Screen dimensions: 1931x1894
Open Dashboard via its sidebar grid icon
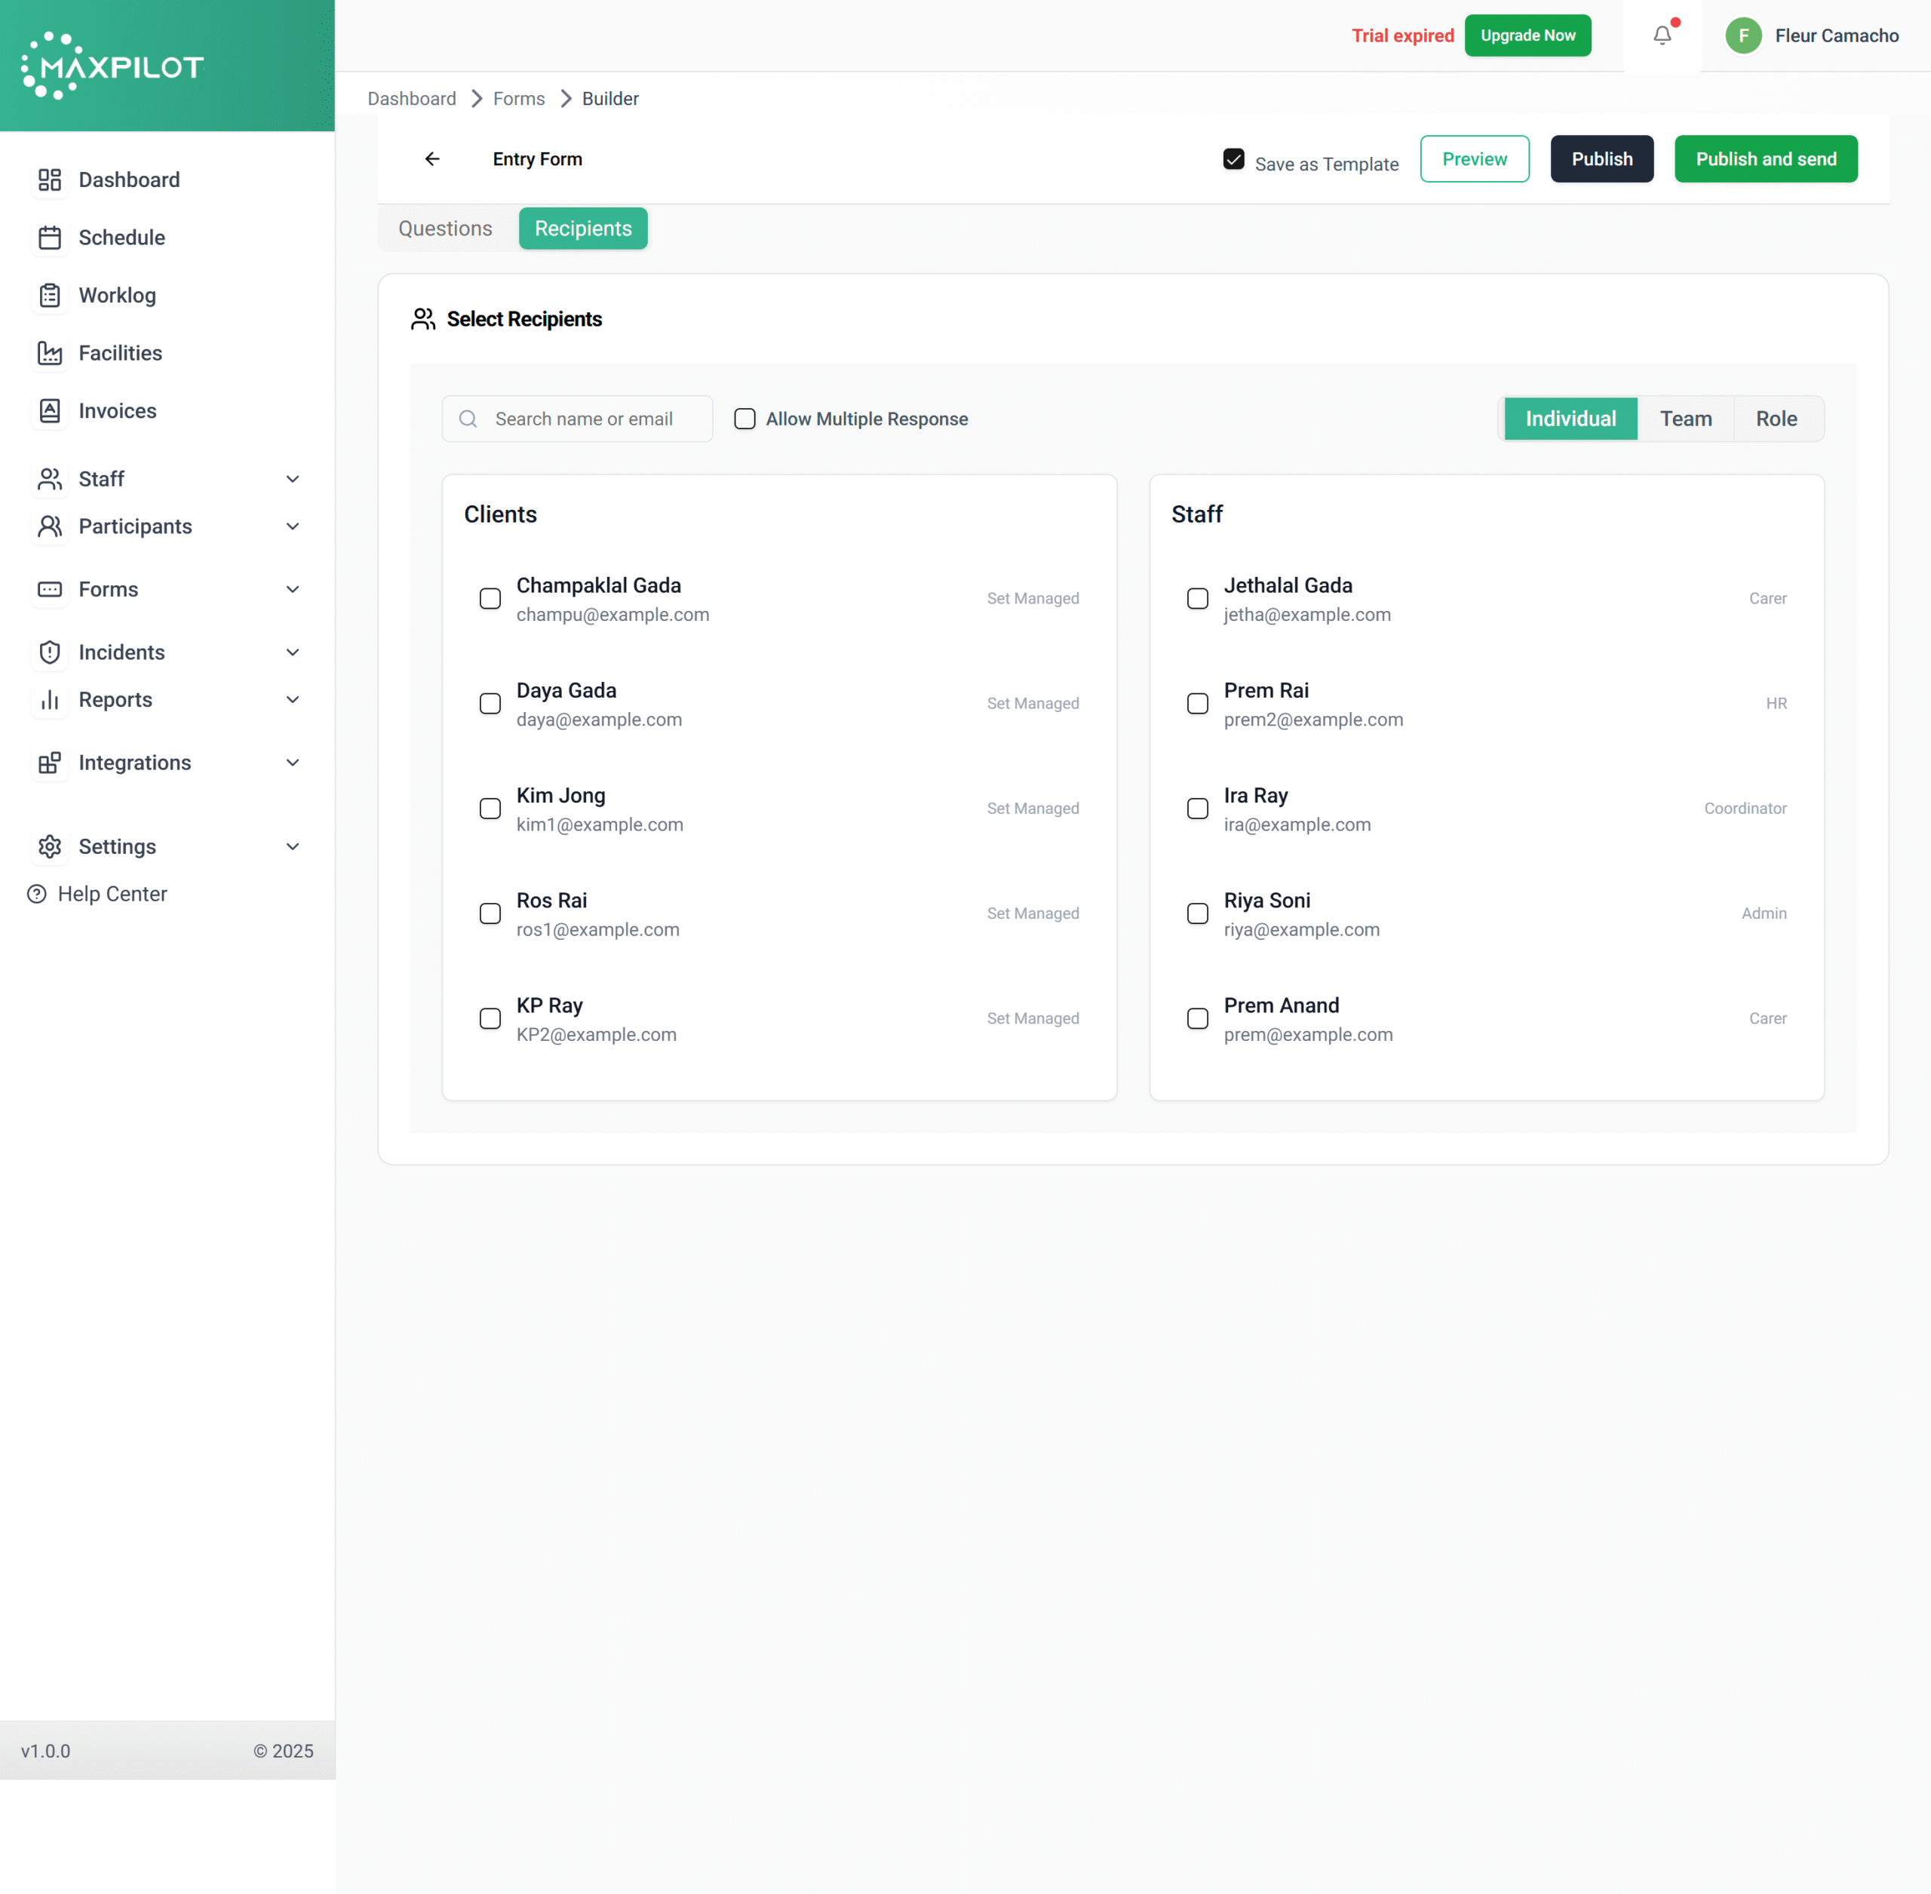click(x=50, y=180)
